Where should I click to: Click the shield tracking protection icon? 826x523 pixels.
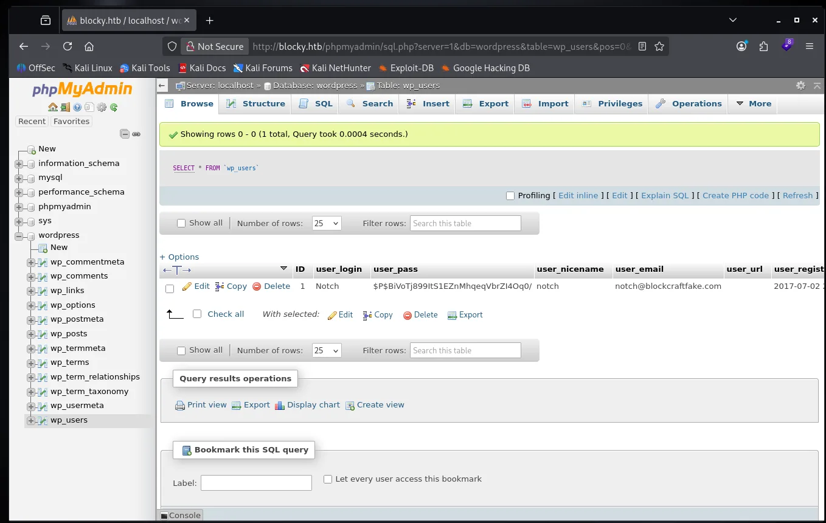(x=172, y=46)
